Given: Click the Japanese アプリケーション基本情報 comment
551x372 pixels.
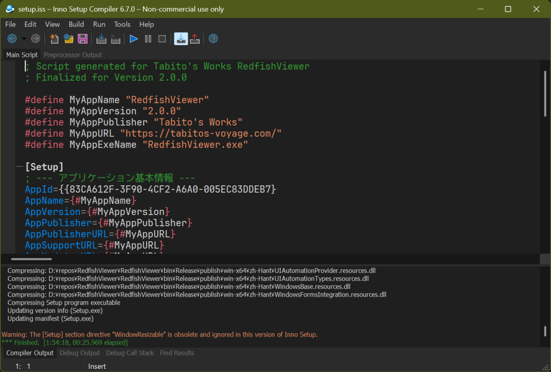Looking at the screenshot, I should (110, 178).
